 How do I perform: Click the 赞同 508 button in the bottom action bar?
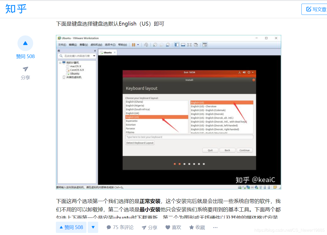pyautogui.click(x=71, y=227)
